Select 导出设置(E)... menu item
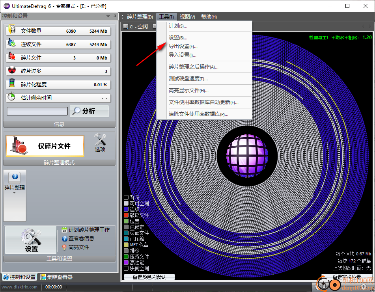The image size is (375, 292). (x=204, y=46)
